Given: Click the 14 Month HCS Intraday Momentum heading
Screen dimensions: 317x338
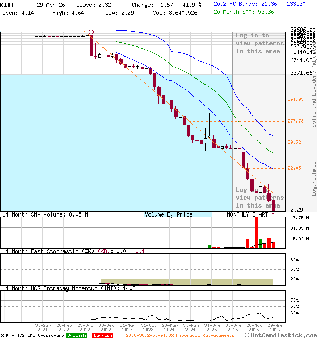Looking at the screenshot, I should click(61, 288).
